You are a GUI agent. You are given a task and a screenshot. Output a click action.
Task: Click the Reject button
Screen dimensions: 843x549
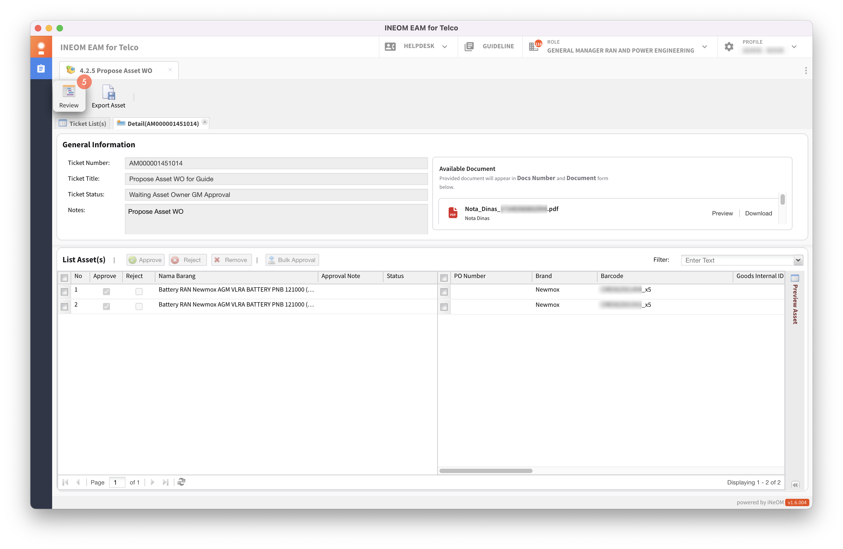188,260
